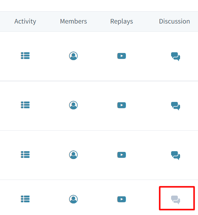Click the Activity list icon in second row
Viewport: 198px width, 215px height.
[25, 105]
